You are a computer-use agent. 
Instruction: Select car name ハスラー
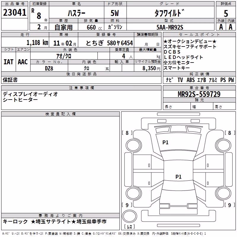click(x=77, y=13)
